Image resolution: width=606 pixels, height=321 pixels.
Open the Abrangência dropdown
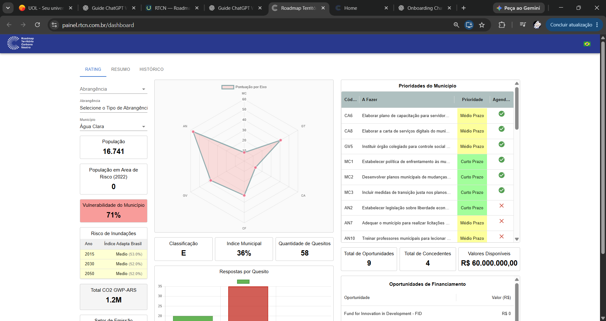click(x=113, y=89)
